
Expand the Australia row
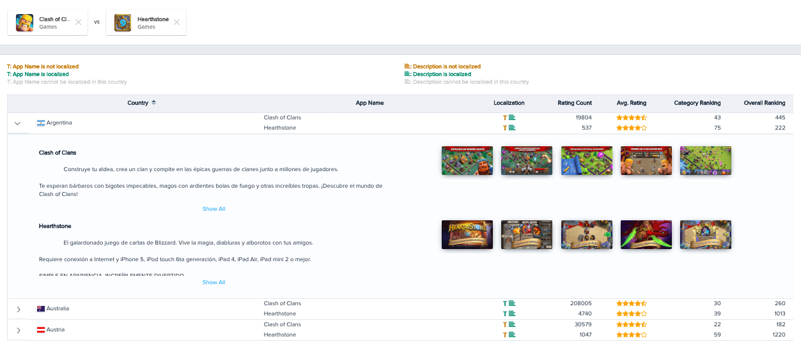tap(18, 309)
